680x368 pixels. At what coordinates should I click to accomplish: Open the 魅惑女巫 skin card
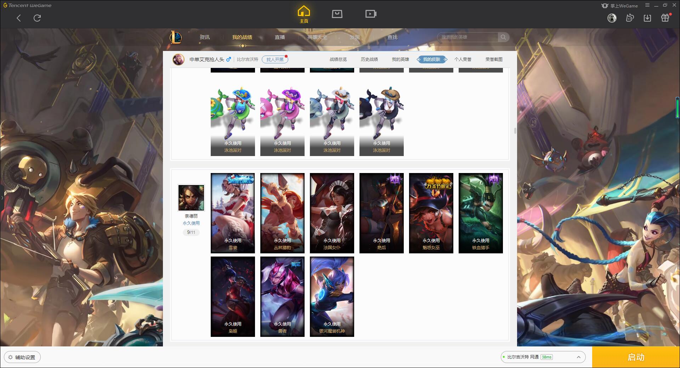coord(431,213)
